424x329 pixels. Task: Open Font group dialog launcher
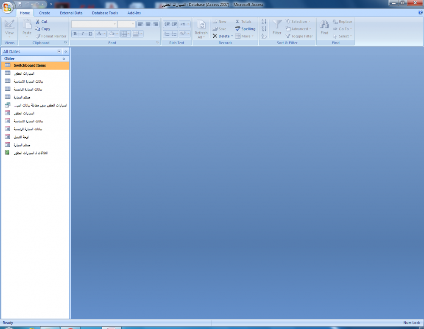tap(158, 43)
